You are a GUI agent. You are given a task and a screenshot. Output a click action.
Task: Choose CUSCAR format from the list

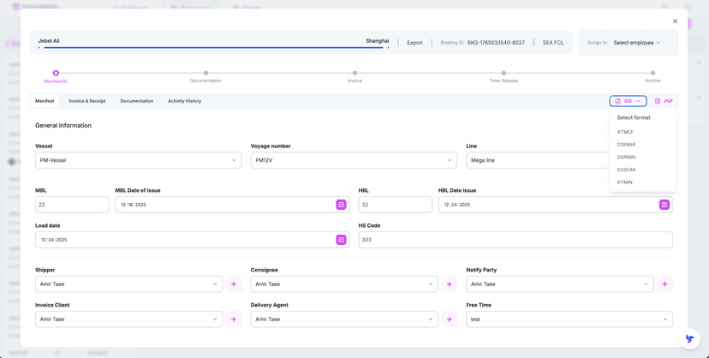coord(626,170)
